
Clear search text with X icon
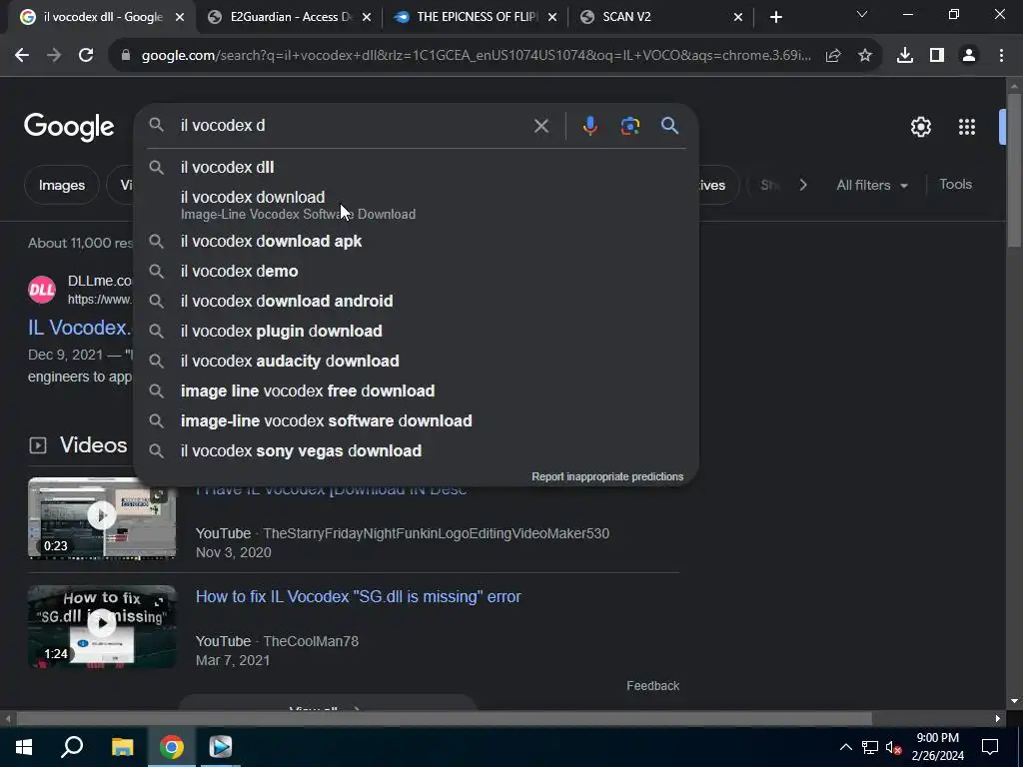(540, 126)
